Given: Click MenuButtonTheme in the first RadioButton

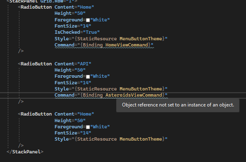Looking at the screenshot, I should pos(141,39).
